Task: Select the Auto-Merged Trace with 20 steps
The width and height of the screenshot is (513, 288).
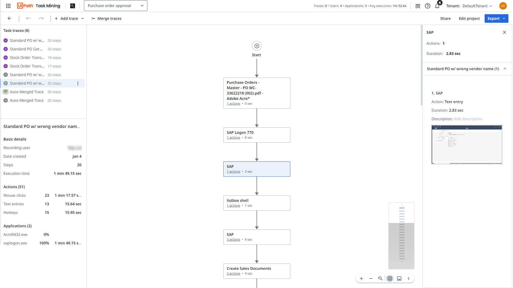Action: [x=42, y=100]
